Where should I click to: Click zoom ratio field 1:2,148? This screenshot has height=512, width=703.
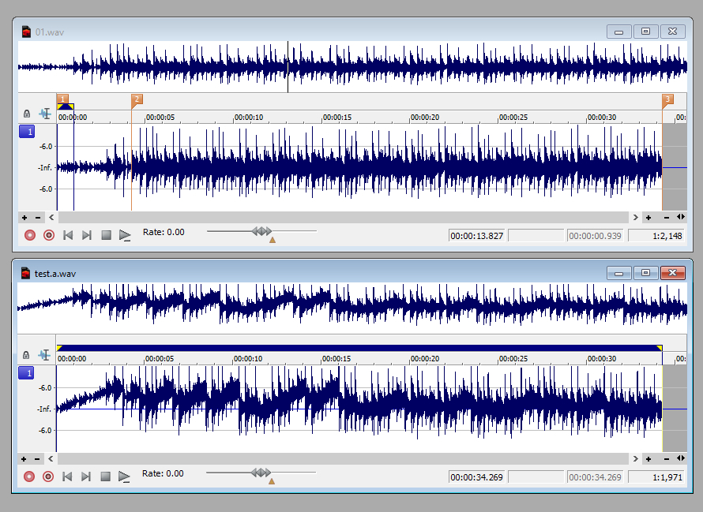point(656,235)
